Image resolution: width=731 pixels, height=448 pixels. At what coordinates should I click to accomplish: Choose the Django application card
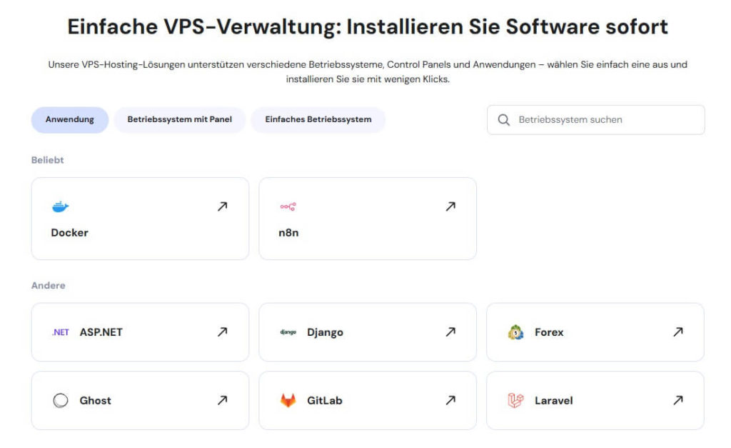[326, 332]
